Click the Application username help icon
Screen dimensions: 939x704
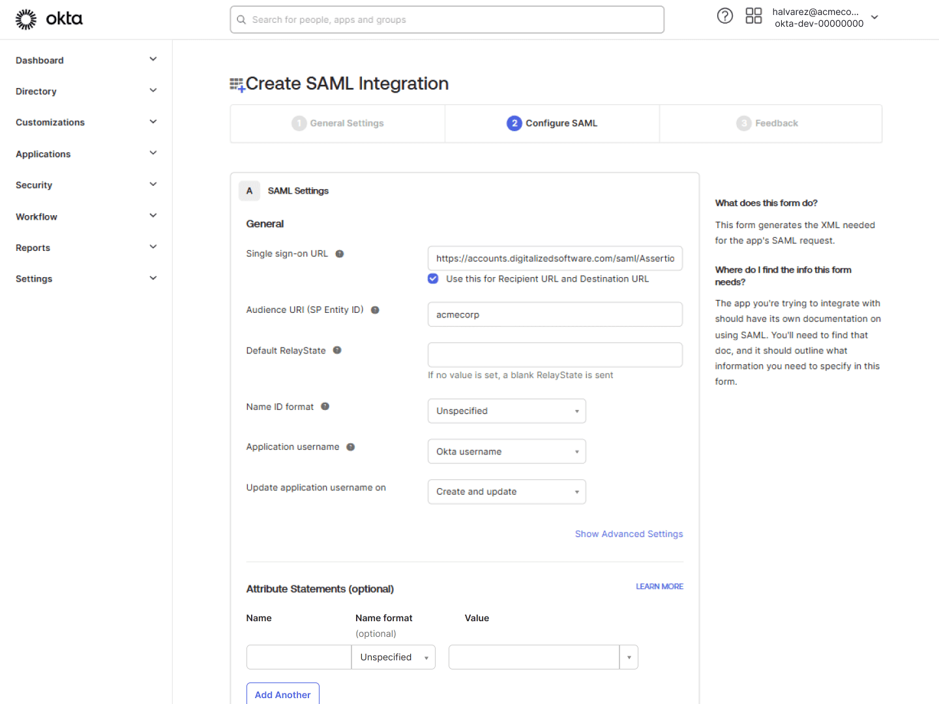coord(351,447)
